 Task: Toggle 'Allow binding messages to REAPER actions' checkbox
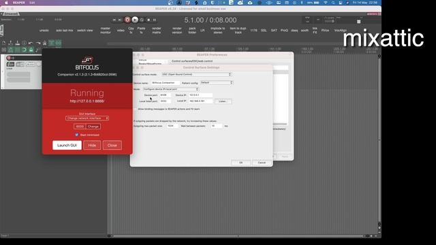click(x=136, y=109)
